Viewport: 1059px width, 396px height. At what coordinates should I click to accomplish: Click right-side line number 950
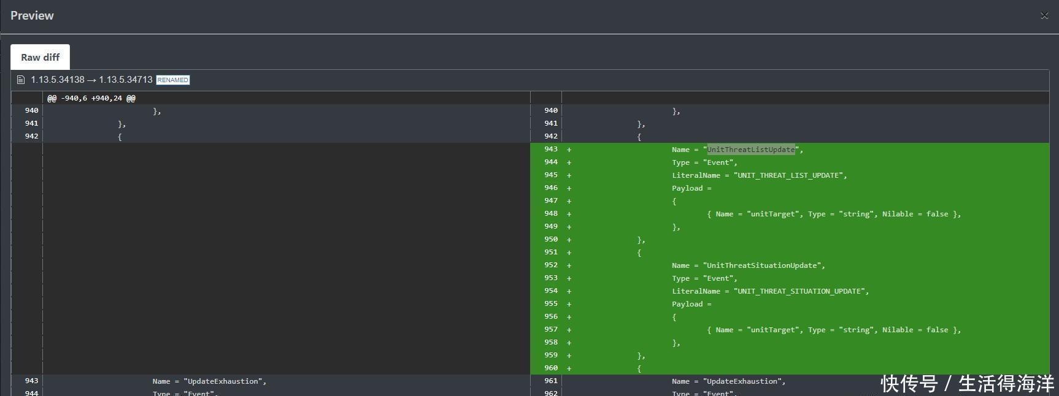551,239
